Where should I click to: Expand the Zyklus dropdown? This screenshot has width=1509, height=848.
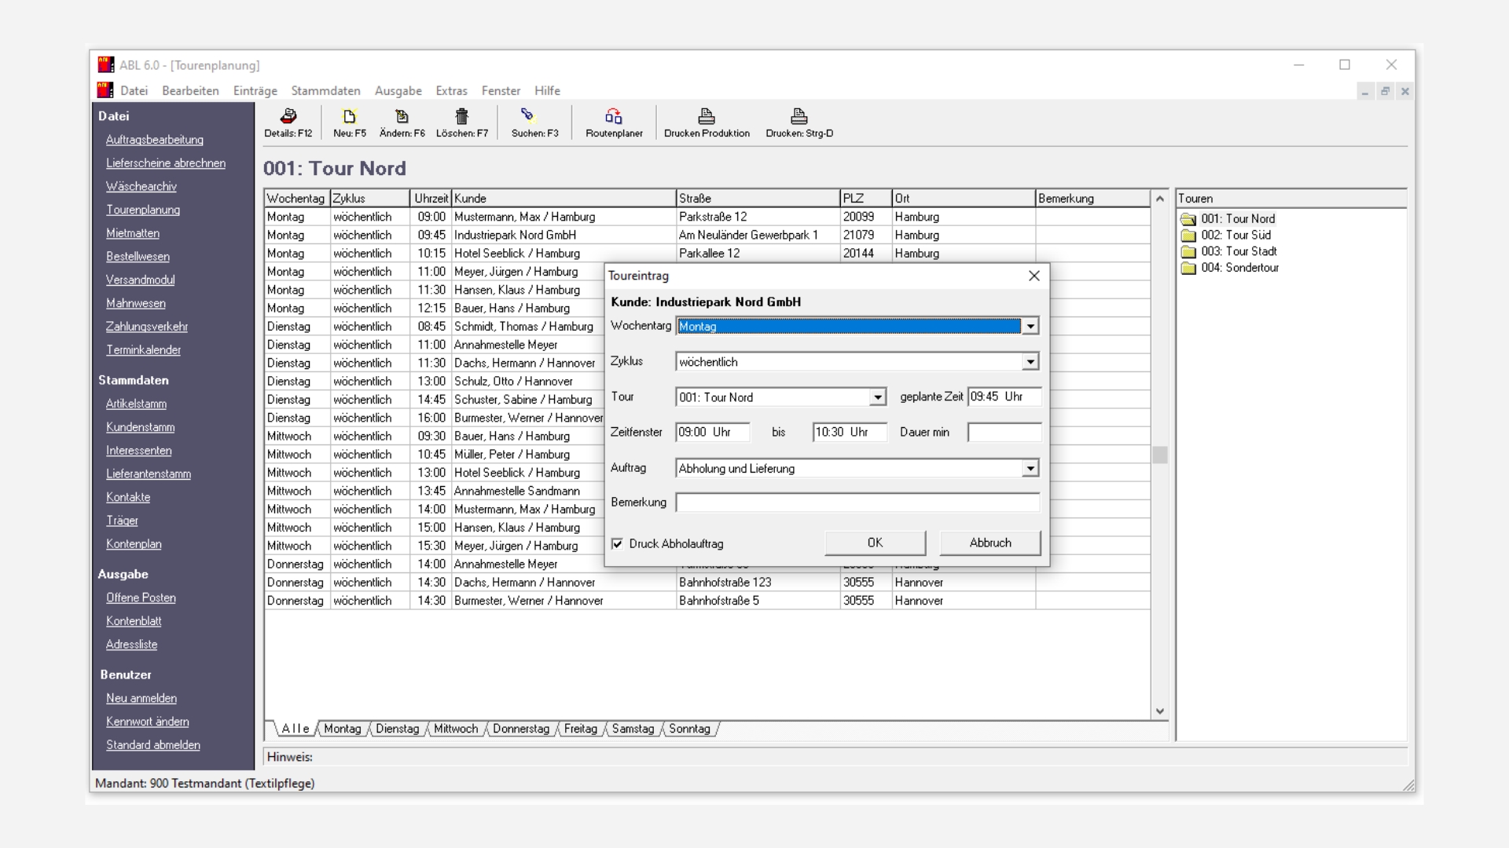[x=1030, y=362]
